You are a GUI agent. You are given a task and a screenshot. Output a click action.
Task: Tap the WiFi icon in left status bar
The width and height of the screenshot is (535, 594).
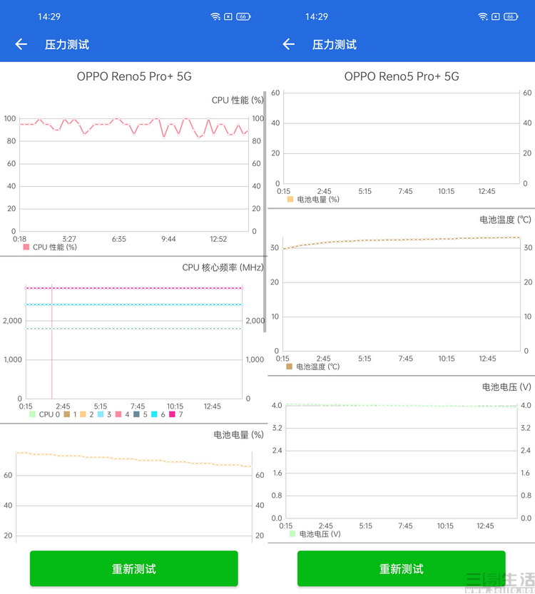(215, 16)
